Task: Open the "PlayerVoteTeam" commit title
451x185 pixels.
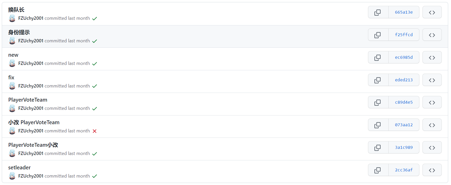Action: click(28, 100)
